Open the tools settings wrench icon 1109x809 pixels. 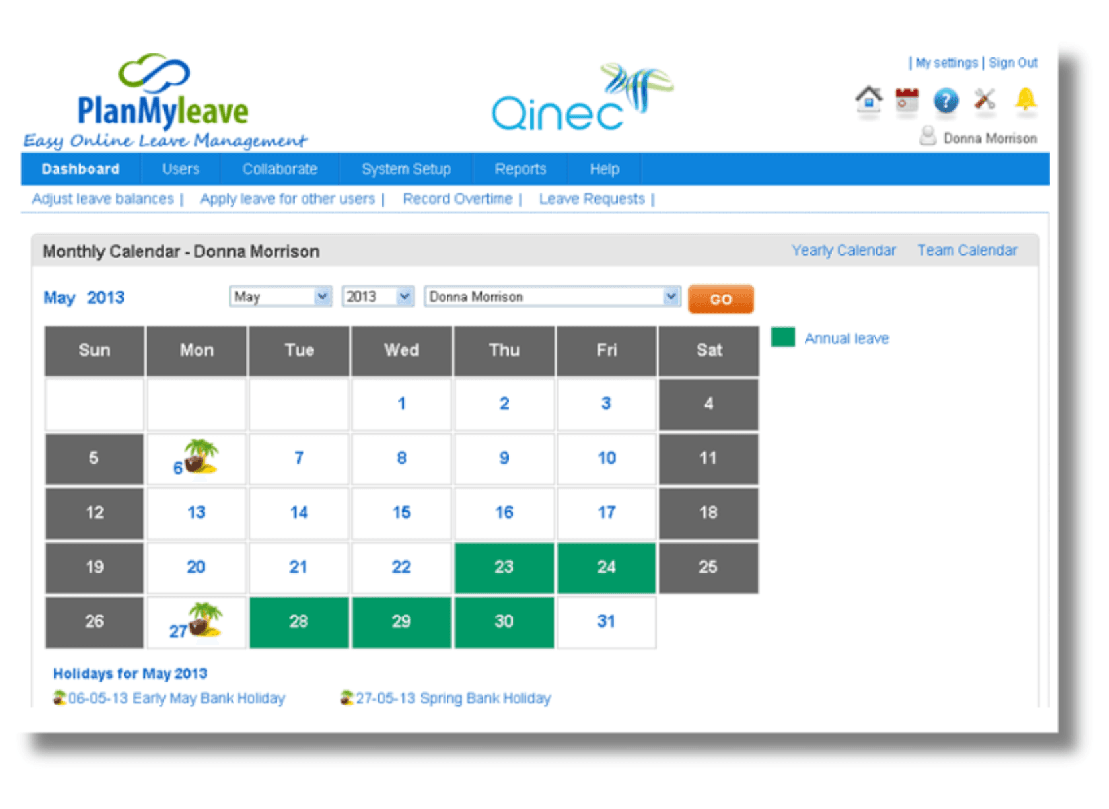(x=985, y=100)
